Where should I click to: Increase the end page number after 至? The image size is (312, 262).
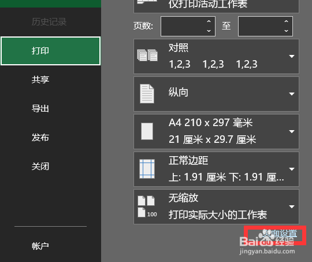click(286, 21)
